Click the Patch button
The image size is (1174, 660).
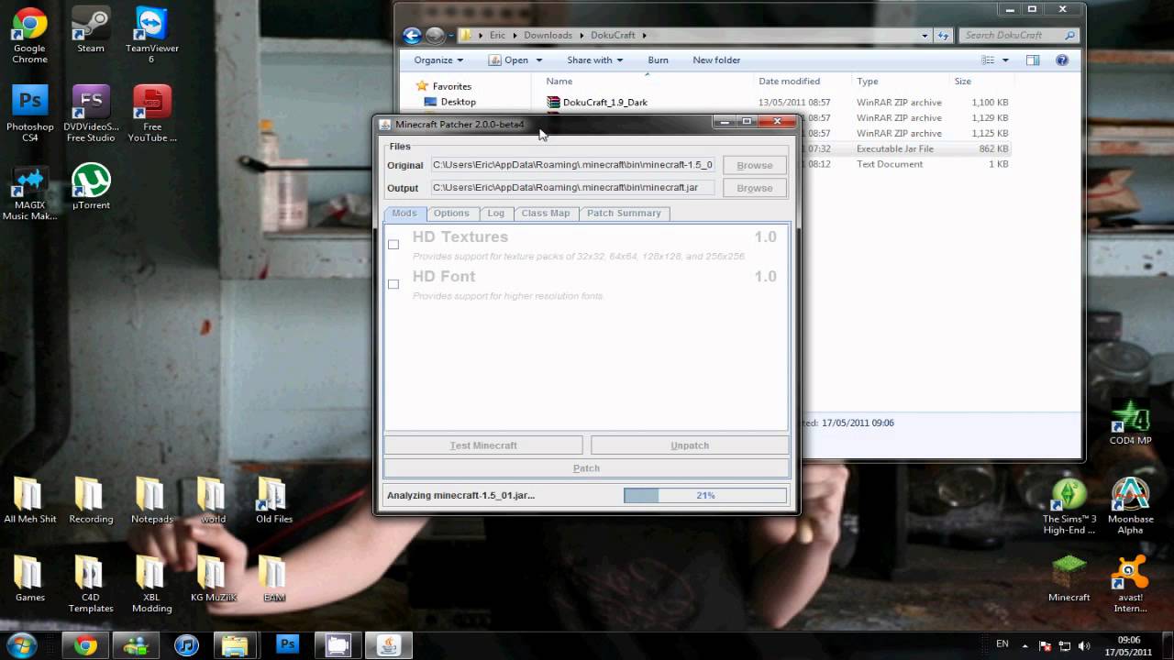[x=586, y=468]
